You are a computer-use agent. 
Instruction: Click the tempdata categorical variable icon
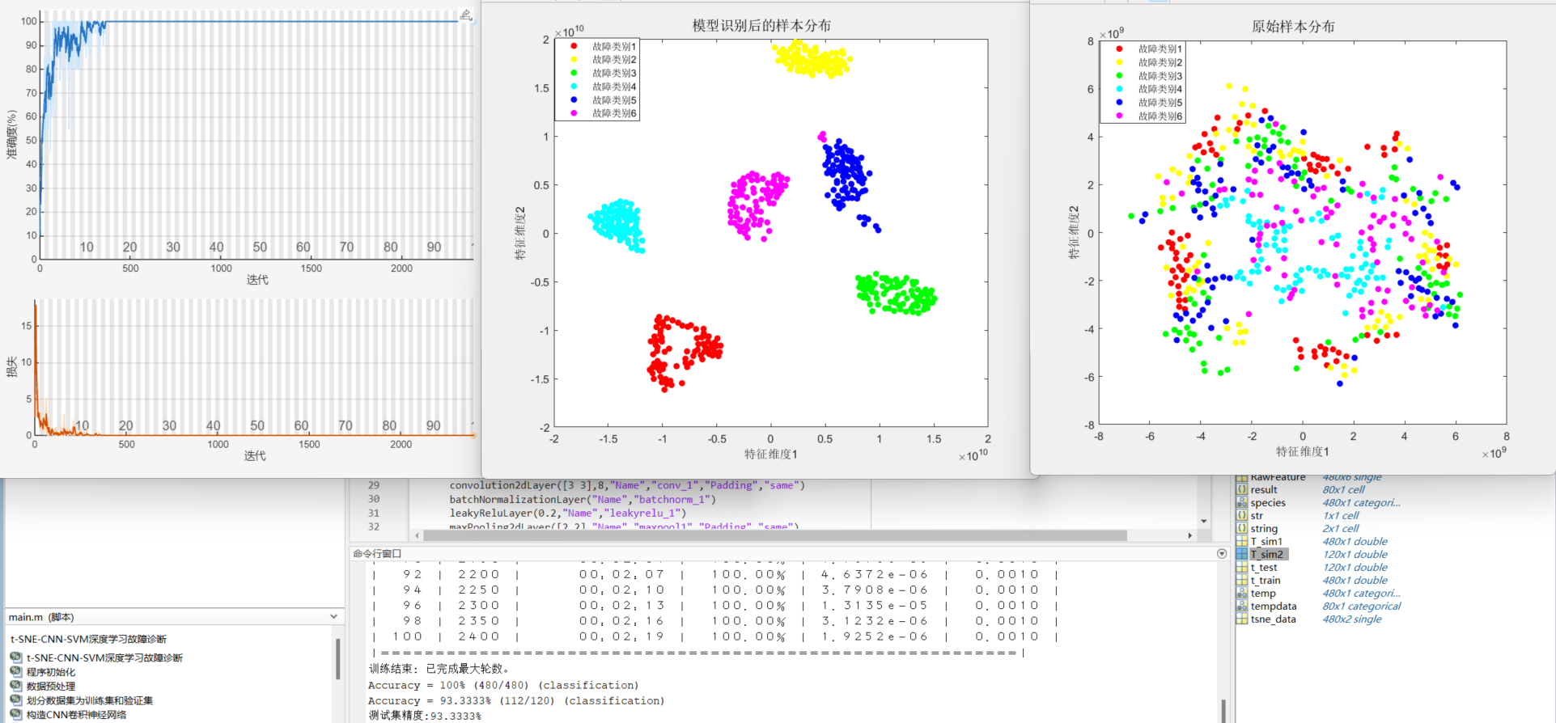pos(1242,606)
